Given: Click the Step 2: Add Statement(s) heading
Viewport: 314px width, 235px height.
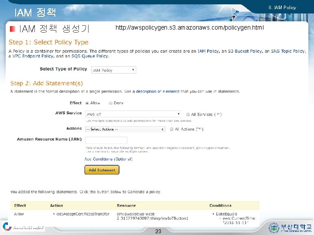Looking at the screenshot, I should pos(47,83).
